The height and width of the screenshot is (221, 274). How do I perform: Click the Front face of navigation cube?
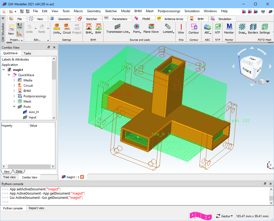coord(247,70)
